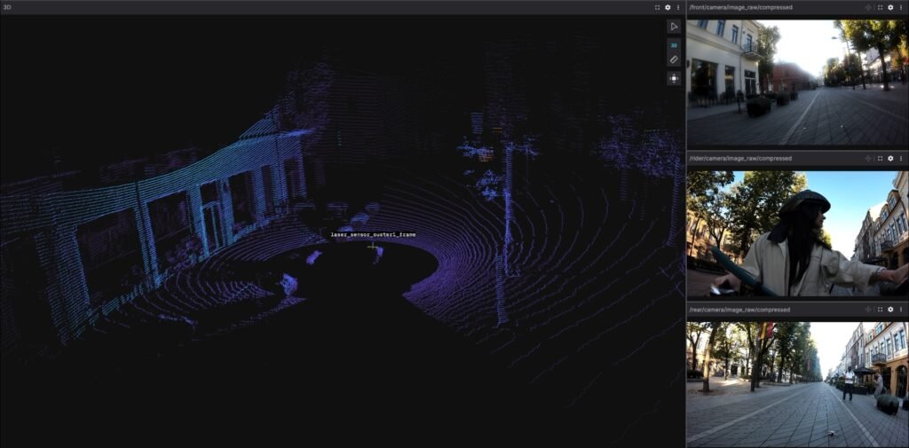Toggle the 3D camera mode button
The height and width of the screenshot is (448, 909).
pos(674,44)
